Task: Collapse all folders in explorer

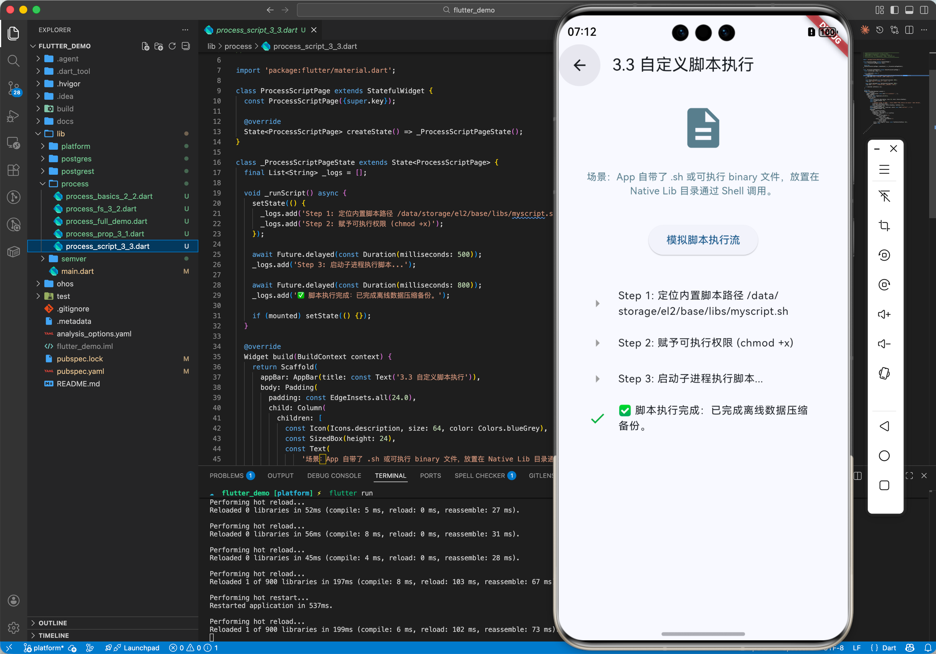Action: pos(186,46)
